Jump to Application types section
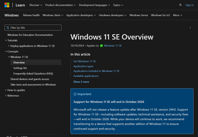Image resolution: width=198 pixels, height=137 pixels. pyautogui.click(x=83, y=66)
